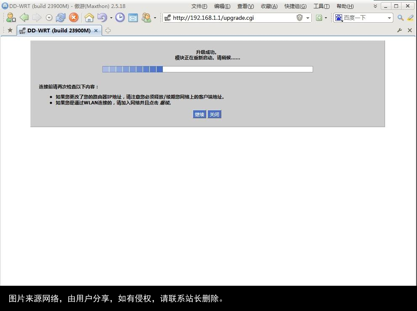Screen dimensions: 417x311
Task: Open the user accounts dropdown arrow
Action: [x=155, y=18]
